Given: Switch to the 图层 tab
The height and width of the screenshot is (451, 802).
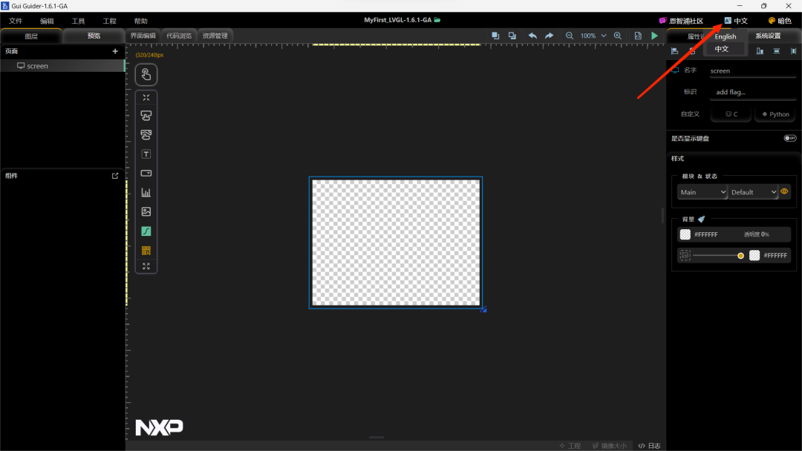Looking at the screenshot, I should tap(31, 36).
